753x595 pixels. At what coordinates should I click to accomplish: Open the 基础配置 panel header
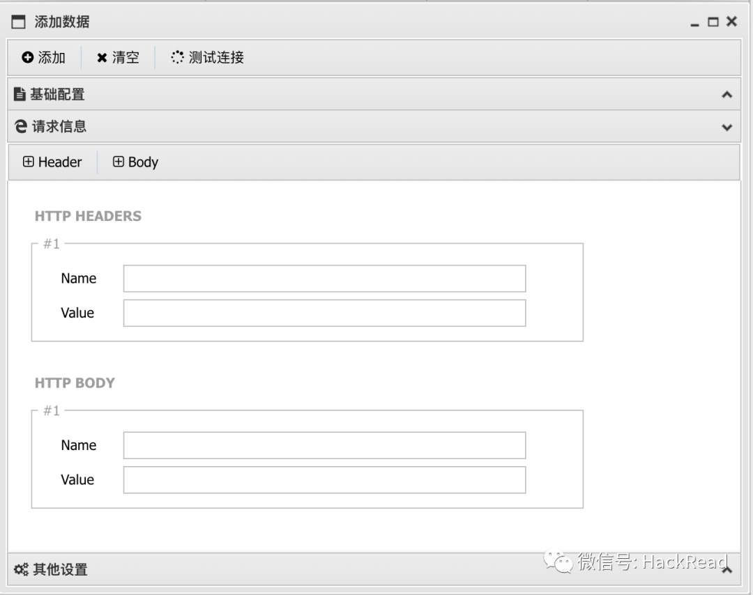tap(374, 95)
